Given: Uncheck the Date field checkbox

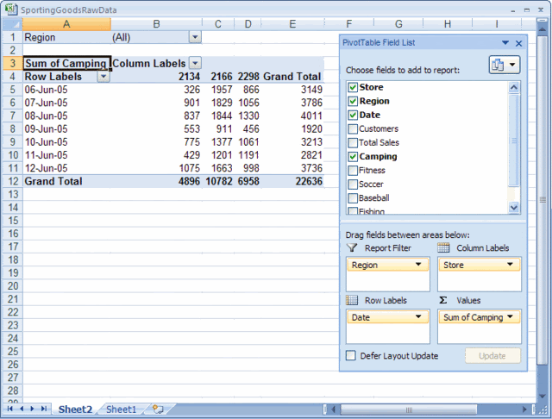Looking at the screenshot, I should pos(353,115).
